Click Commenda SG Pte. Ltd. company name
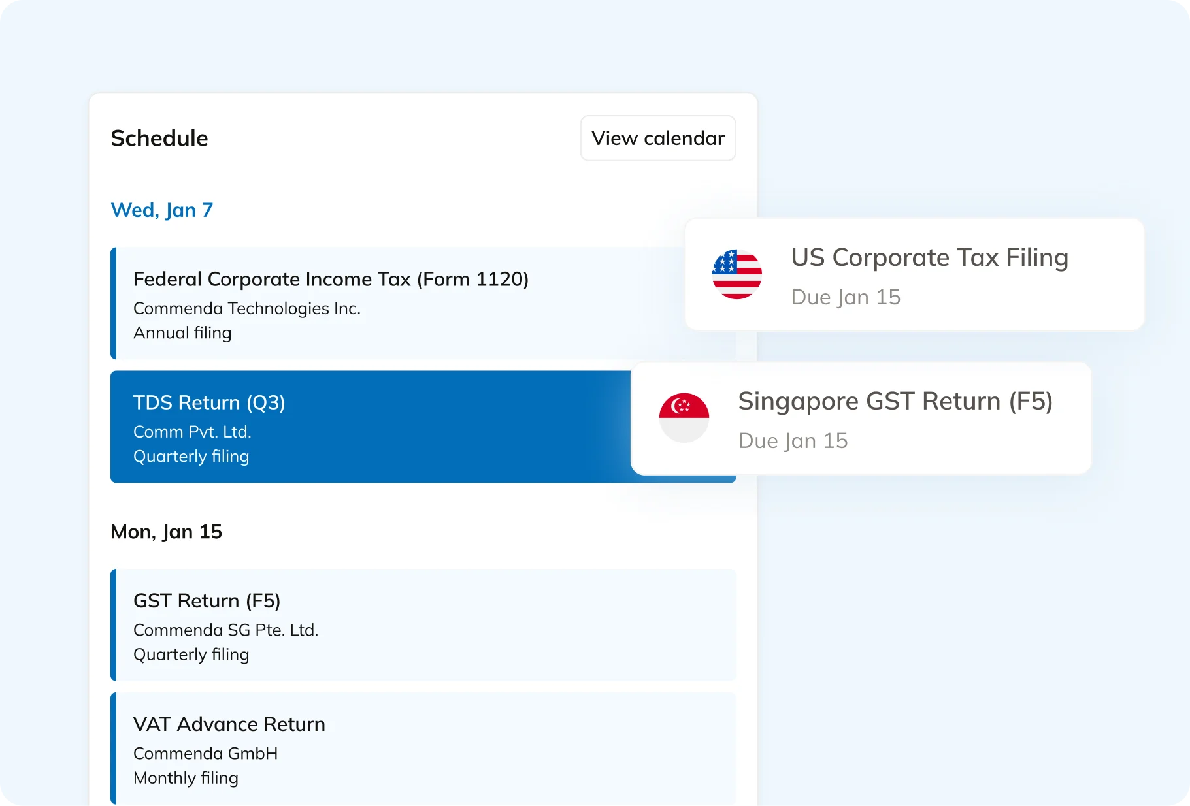 coord(225,630)
